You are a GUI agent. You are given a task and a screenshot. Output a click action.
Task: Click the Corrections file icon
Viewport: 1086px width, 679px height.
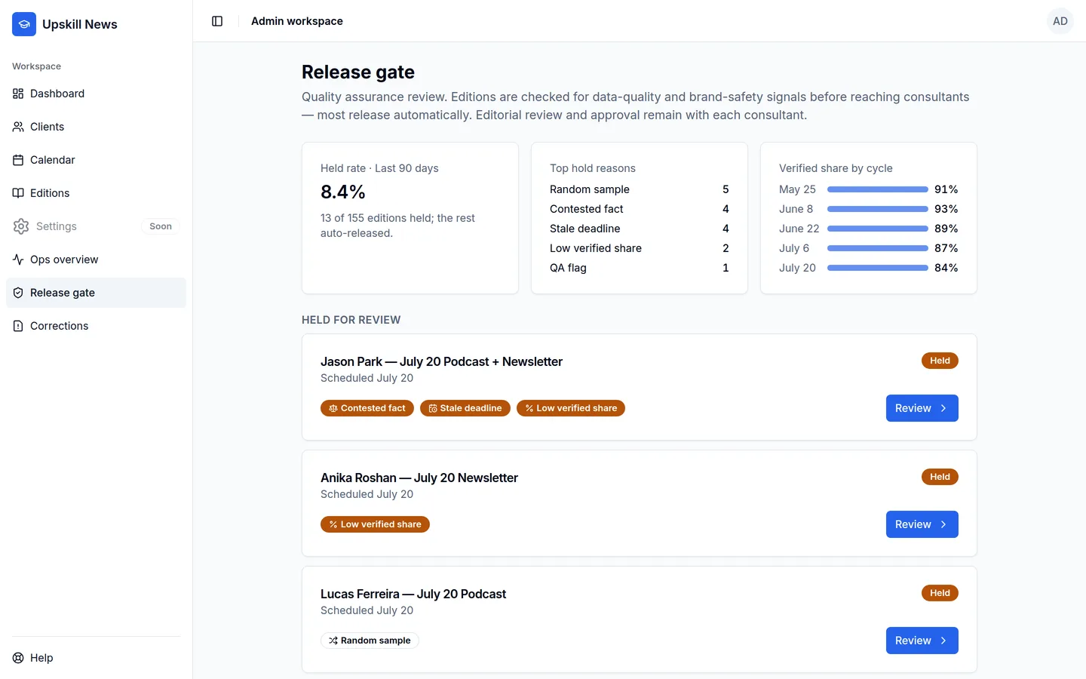(x=18, y=326)
